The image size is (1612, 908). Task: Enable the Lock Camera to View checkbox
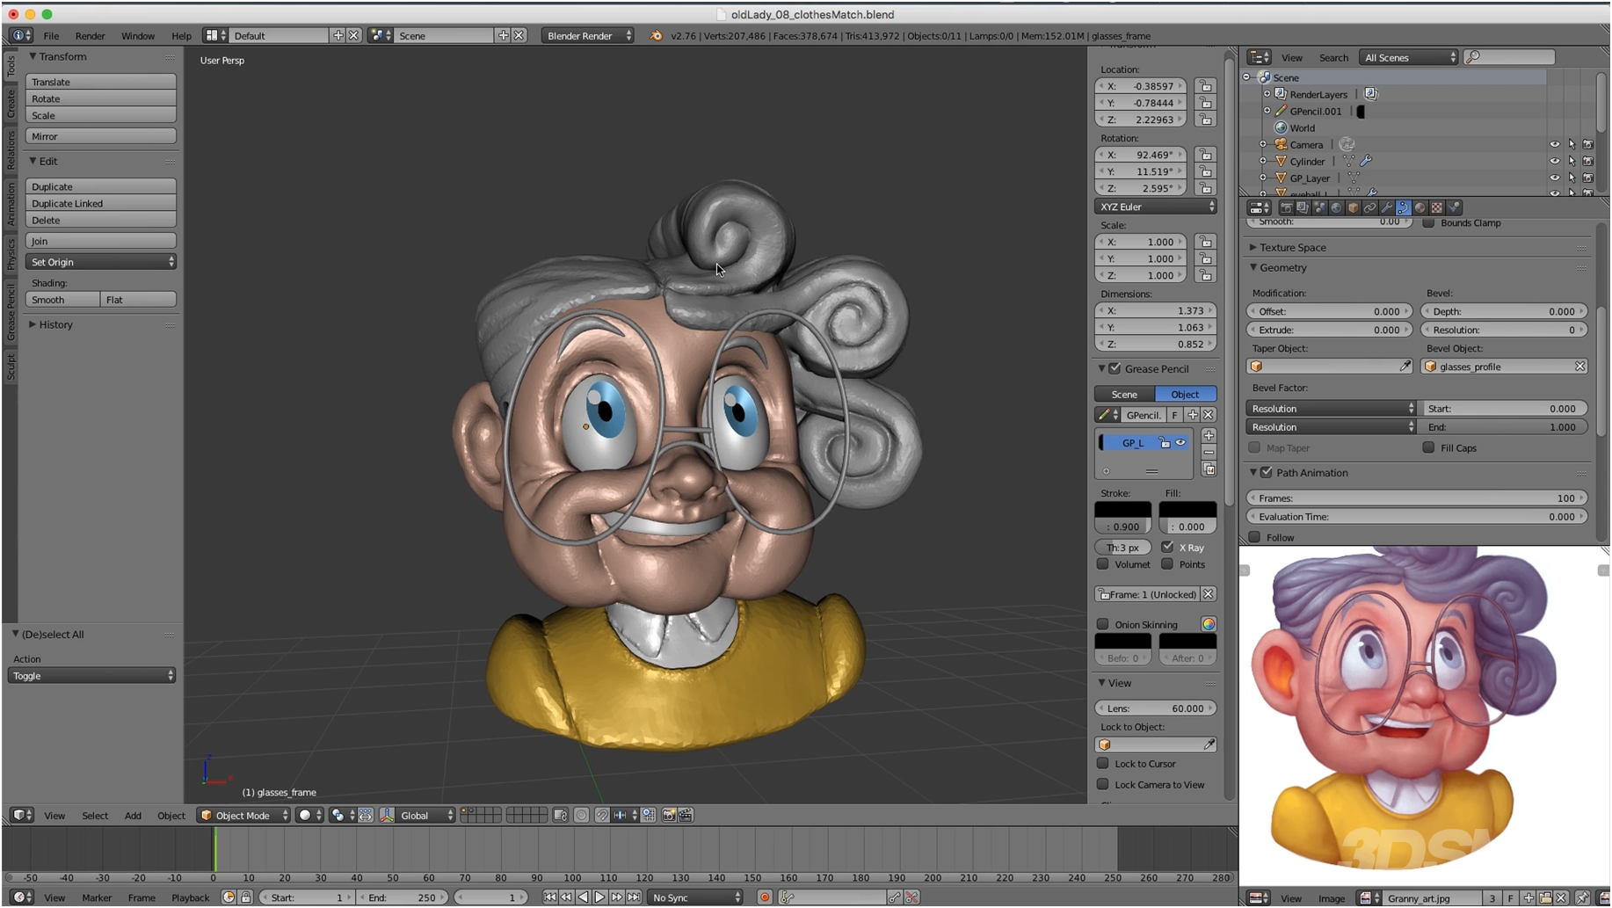(x=1102, y=784)
